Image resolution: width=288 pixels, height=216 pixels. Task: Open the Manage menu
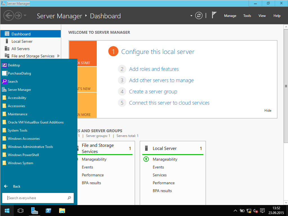tap(230, 16)
